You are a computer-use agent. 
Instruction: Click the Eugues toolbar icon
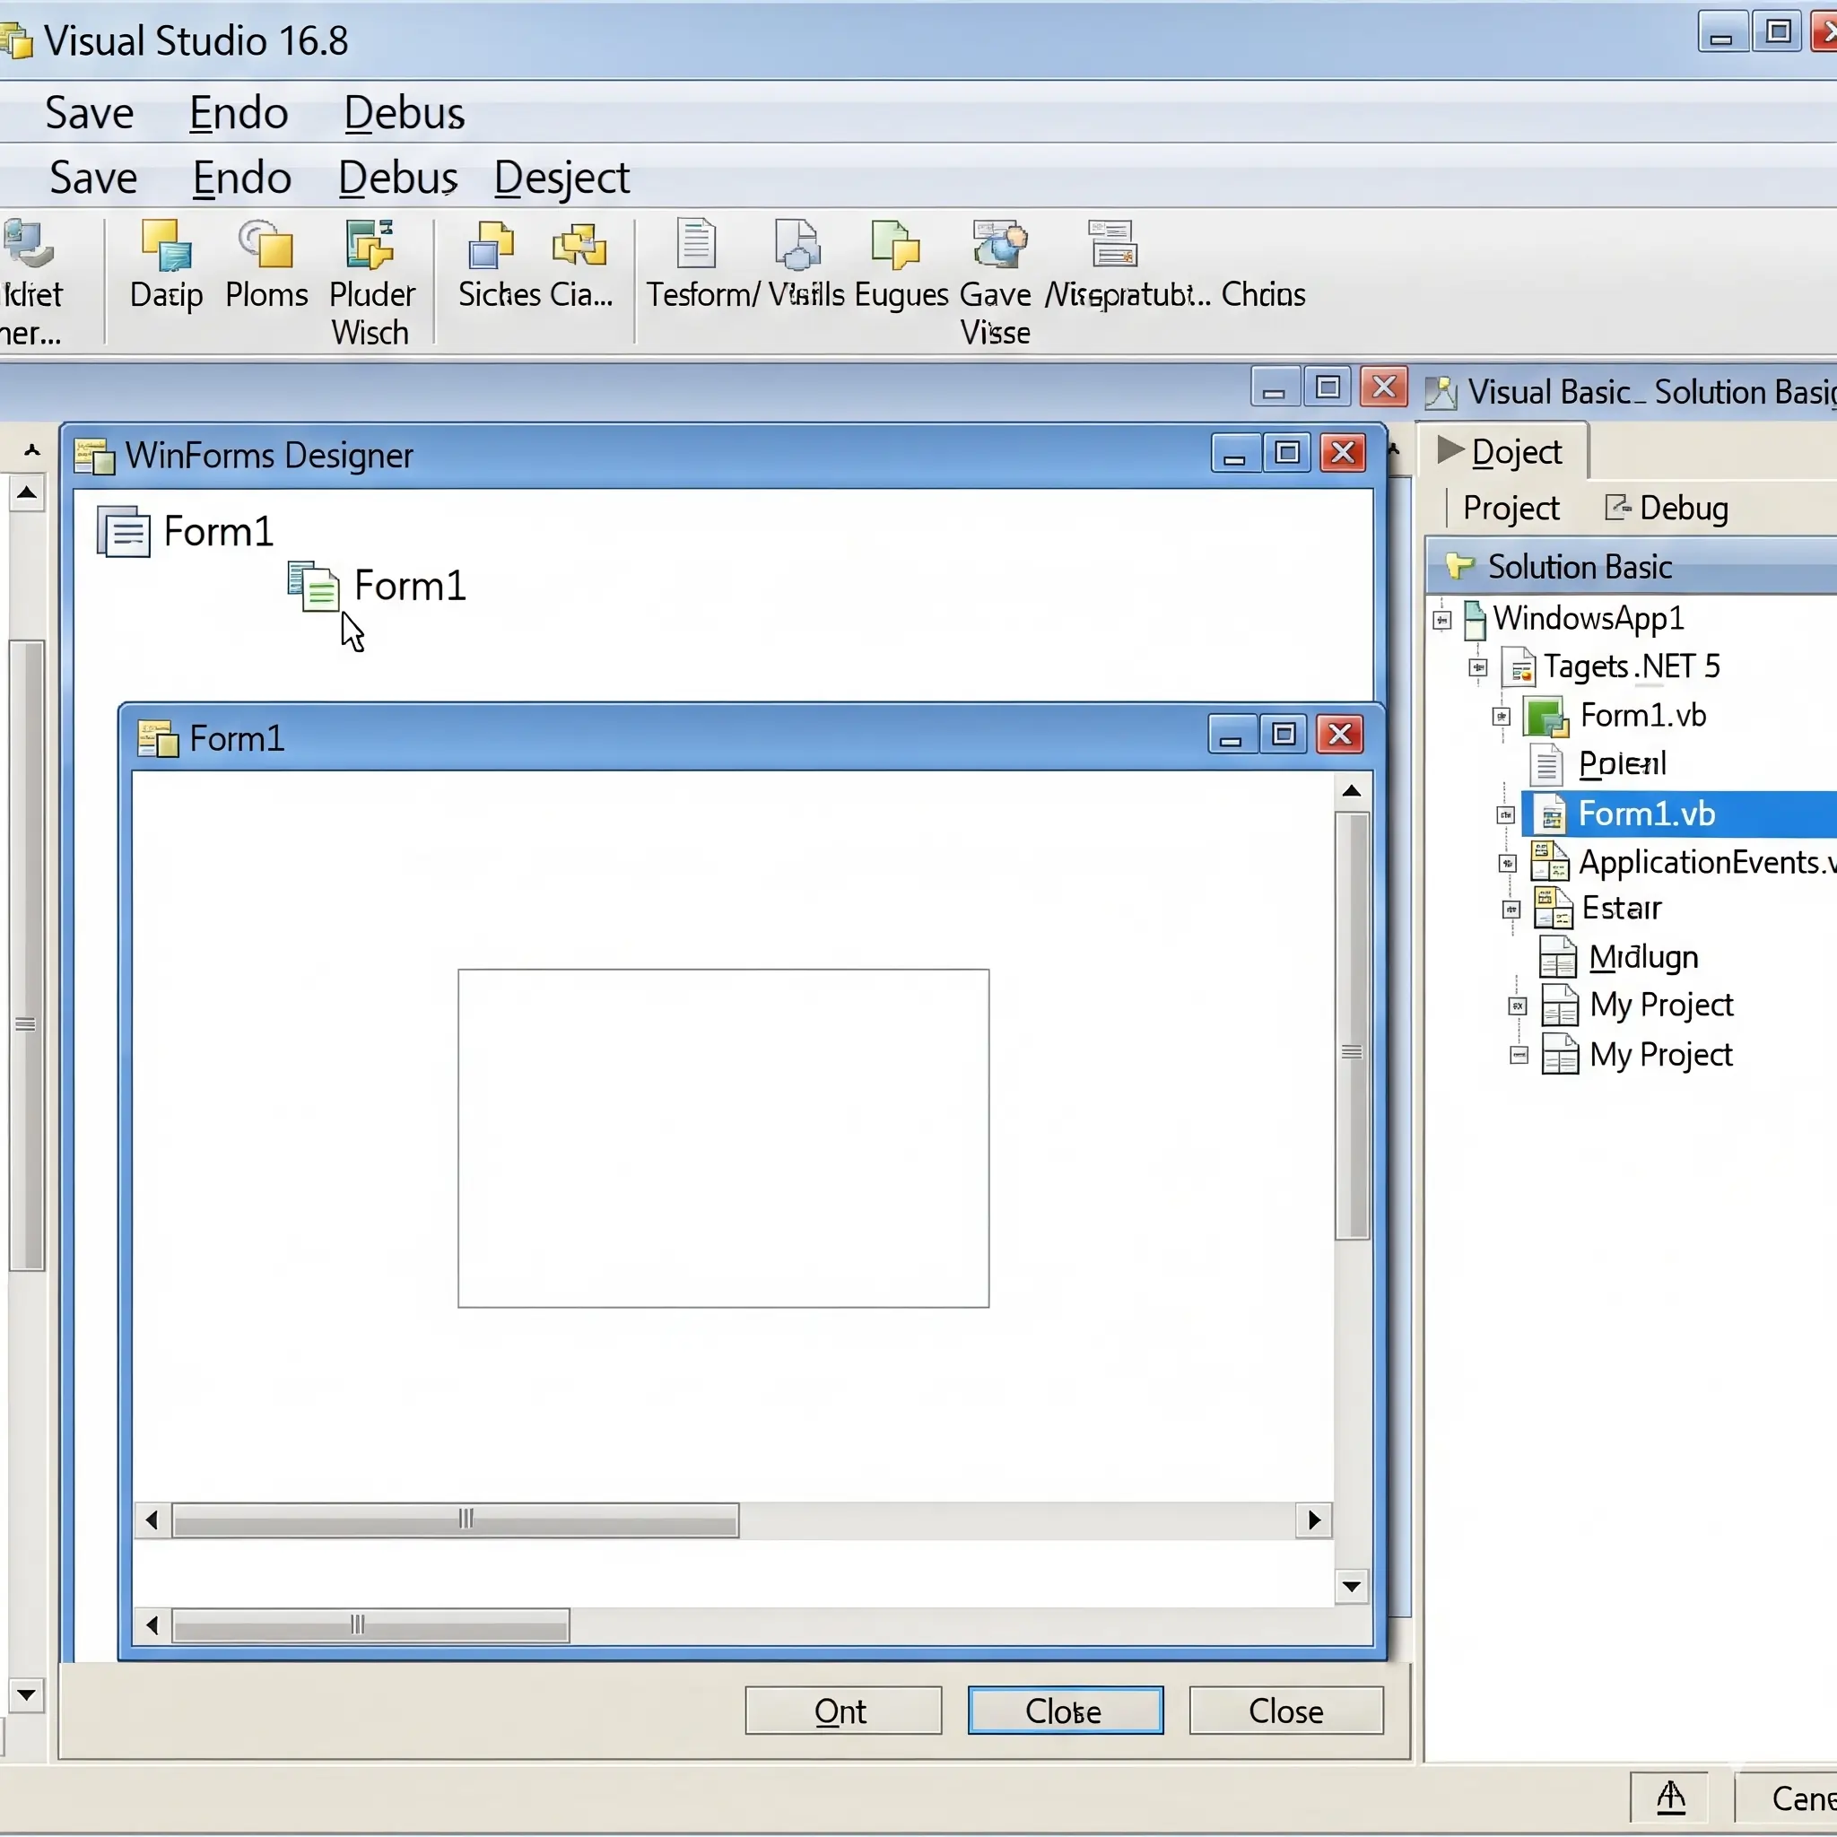pyautogui.click(x=896, y=244)
